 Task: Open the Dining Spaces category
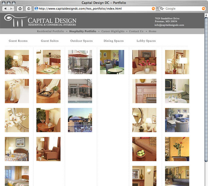[114, 41]
